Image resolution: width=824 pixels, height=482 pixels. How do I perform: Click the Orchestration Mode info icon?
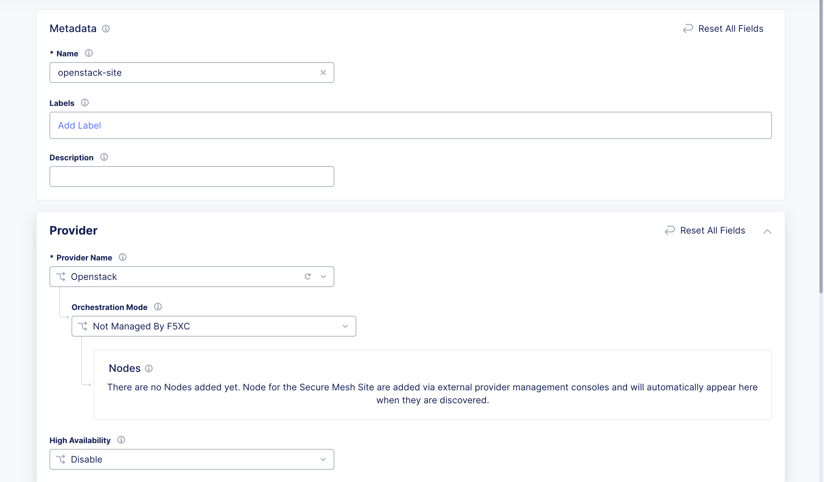coord(158,307)
